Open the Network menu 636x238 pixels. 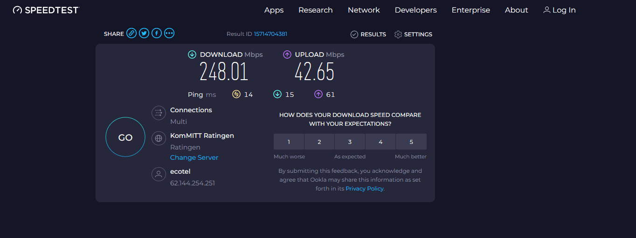[364, 10]
